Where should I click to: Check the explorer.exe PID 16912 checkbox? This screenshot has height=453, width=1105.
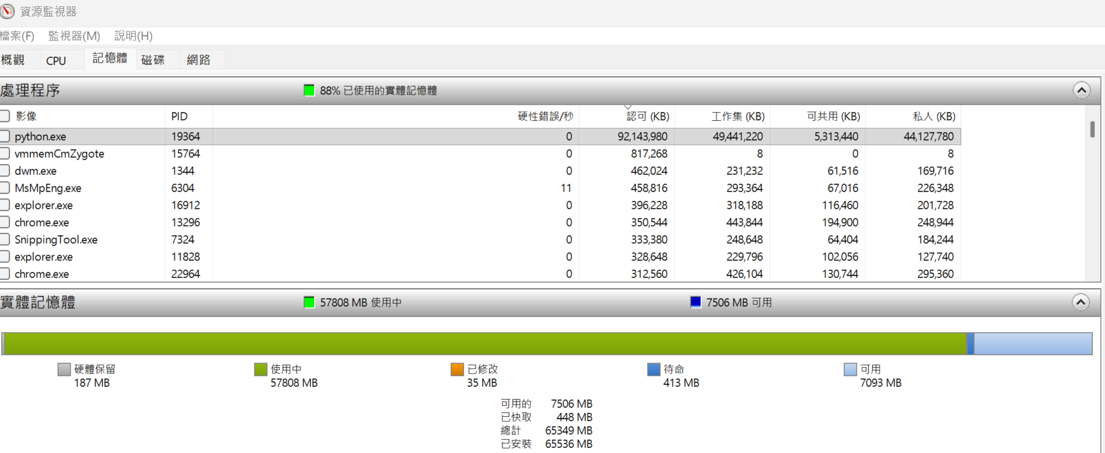pyautogui.click(x=4, y=205)
